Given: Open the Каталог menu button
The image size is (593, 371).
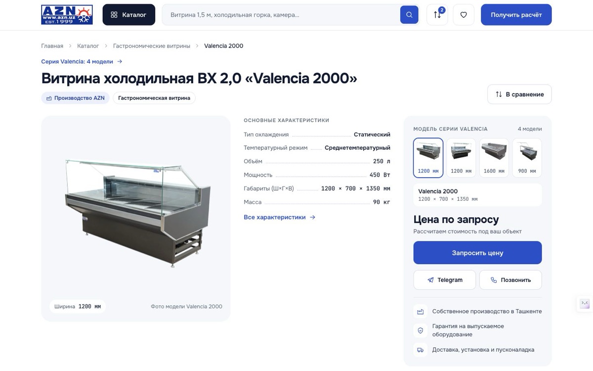Looking at the screenshot, I should click(x=129, y=15).
